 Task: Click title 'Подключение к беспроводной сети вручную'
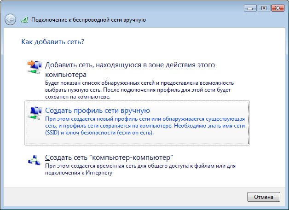[88, 20]
